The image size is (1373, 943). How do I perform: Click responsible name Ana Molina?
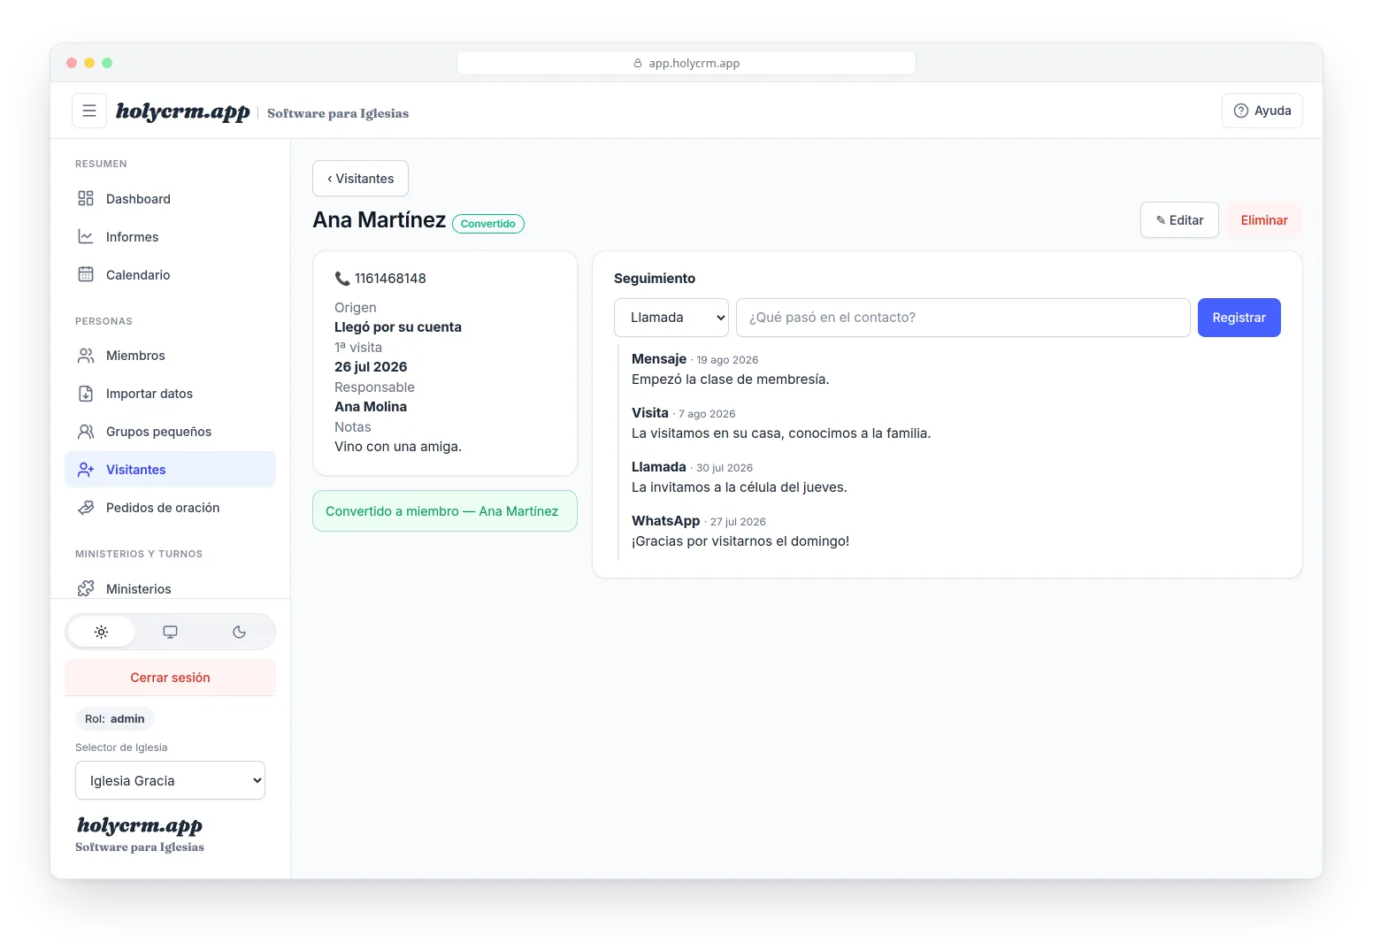[x=371, y=406]
